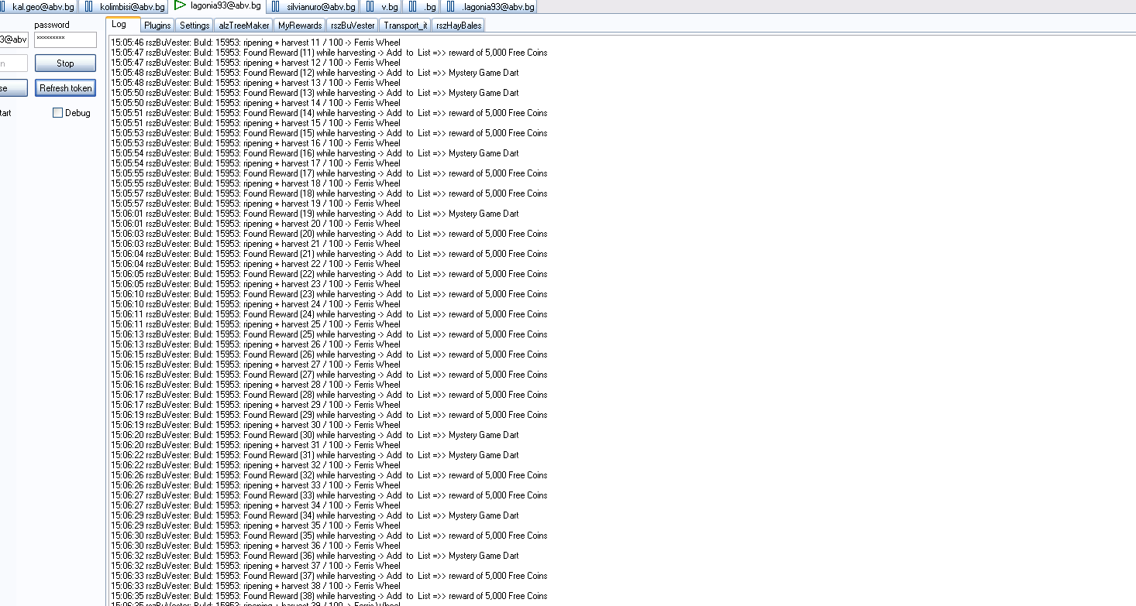Click pause icon on the v.bg tab
This screenshot has width=1136, height=606.
[370, 7]
